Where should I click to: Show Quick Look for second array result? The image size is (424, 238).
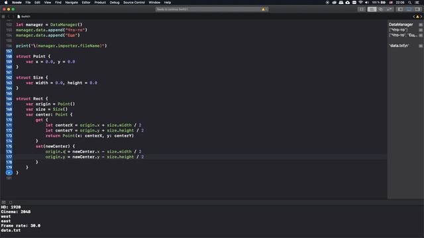point(421,35)
